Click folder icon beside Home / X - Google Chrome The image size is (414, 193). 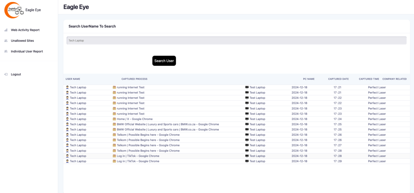point(114,119)
